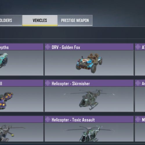Open the Prestige Weapon tab
This screenshot has width=145, height=145.
[x=75, y=20]
